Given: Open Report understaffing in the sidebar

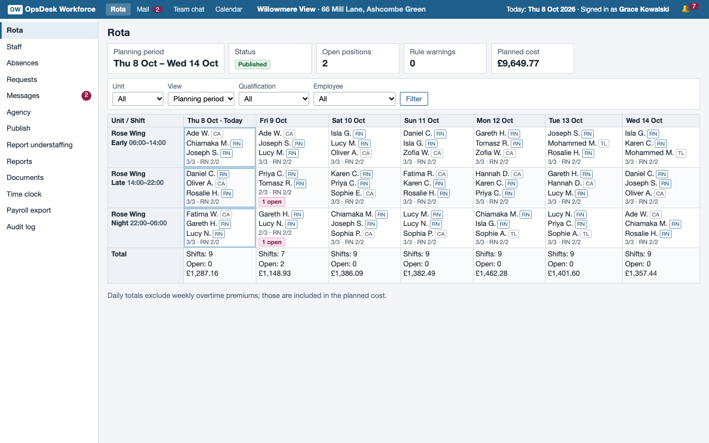Looking at the screenshot, I should pos(49,145).
